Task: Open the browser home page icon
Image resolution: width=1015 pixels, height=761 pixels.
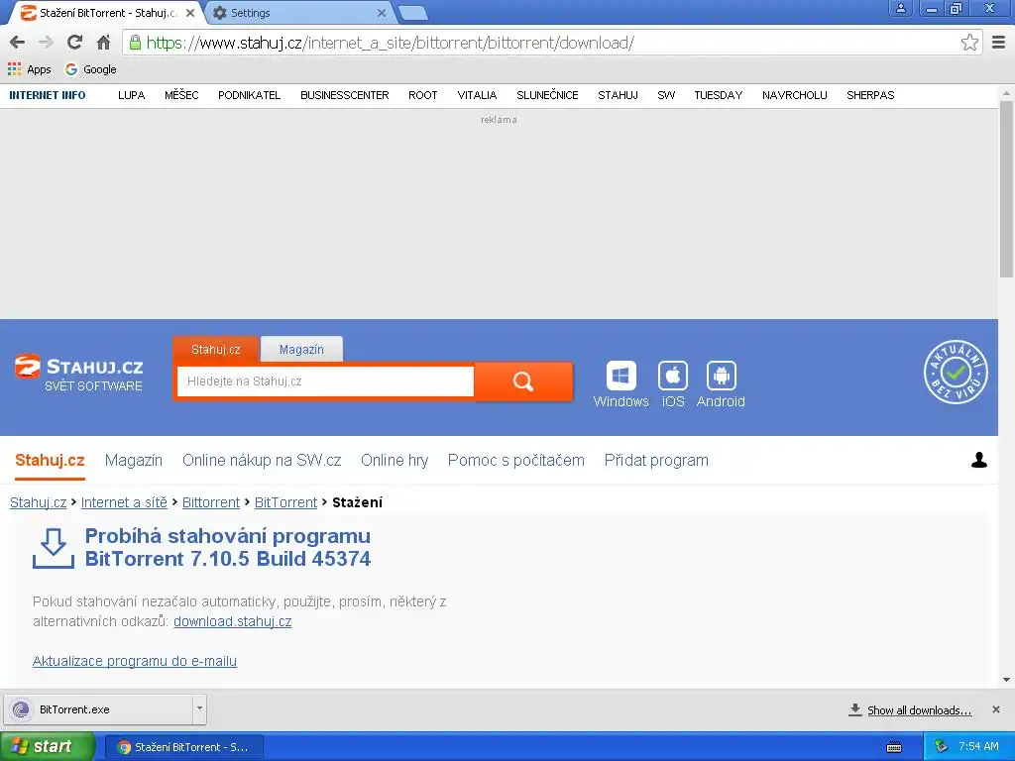Action: [x=103, y=43]
